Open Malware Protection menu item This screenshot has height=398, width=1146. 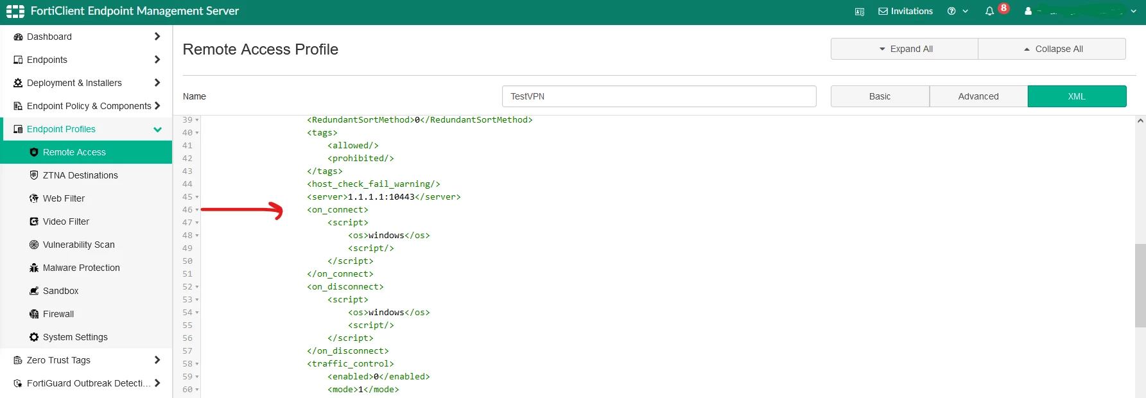coord(86,268)
